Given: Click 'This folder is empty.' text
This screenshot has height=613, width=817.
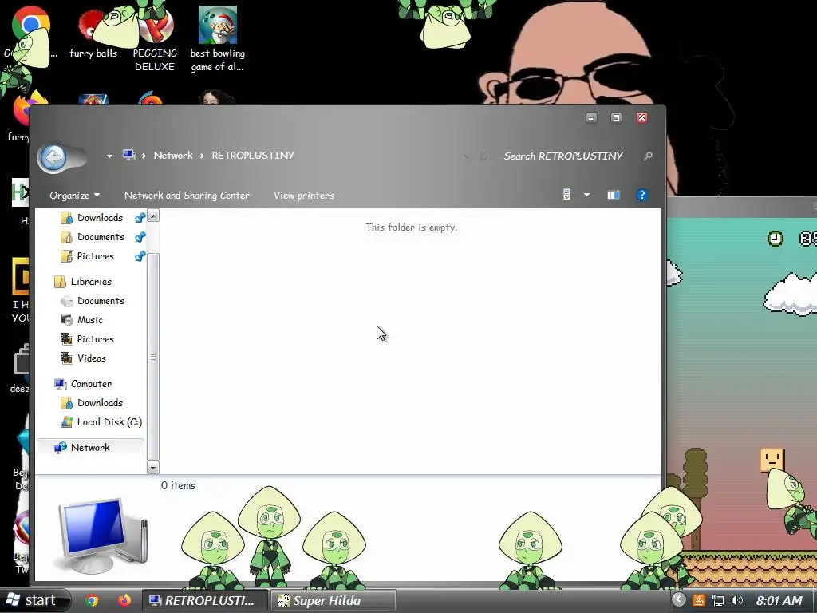Looking at the screenshot, I should click(411, 227).
